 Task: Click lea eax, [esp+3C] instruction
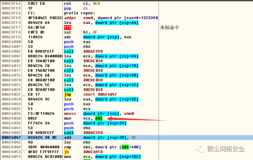pyautogui.click(x=101, y=99)
